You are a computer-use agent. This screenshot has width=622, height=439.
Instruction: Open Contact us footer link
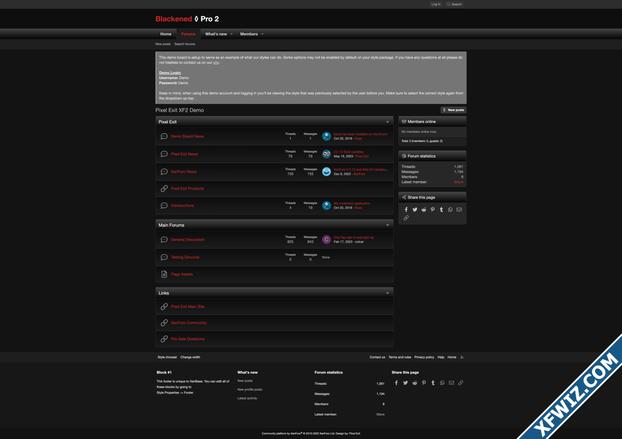pos(377,357)
